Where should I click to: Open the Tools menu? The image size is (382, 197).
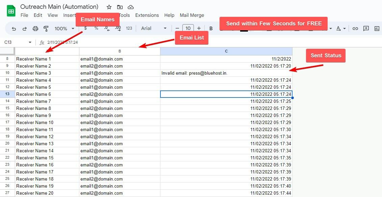(124, 15)
